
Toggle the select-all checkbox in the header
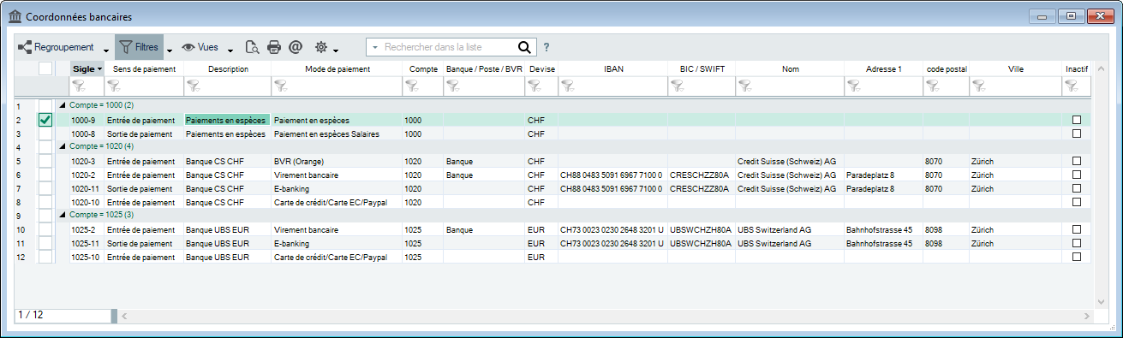(x=45, y=68)
